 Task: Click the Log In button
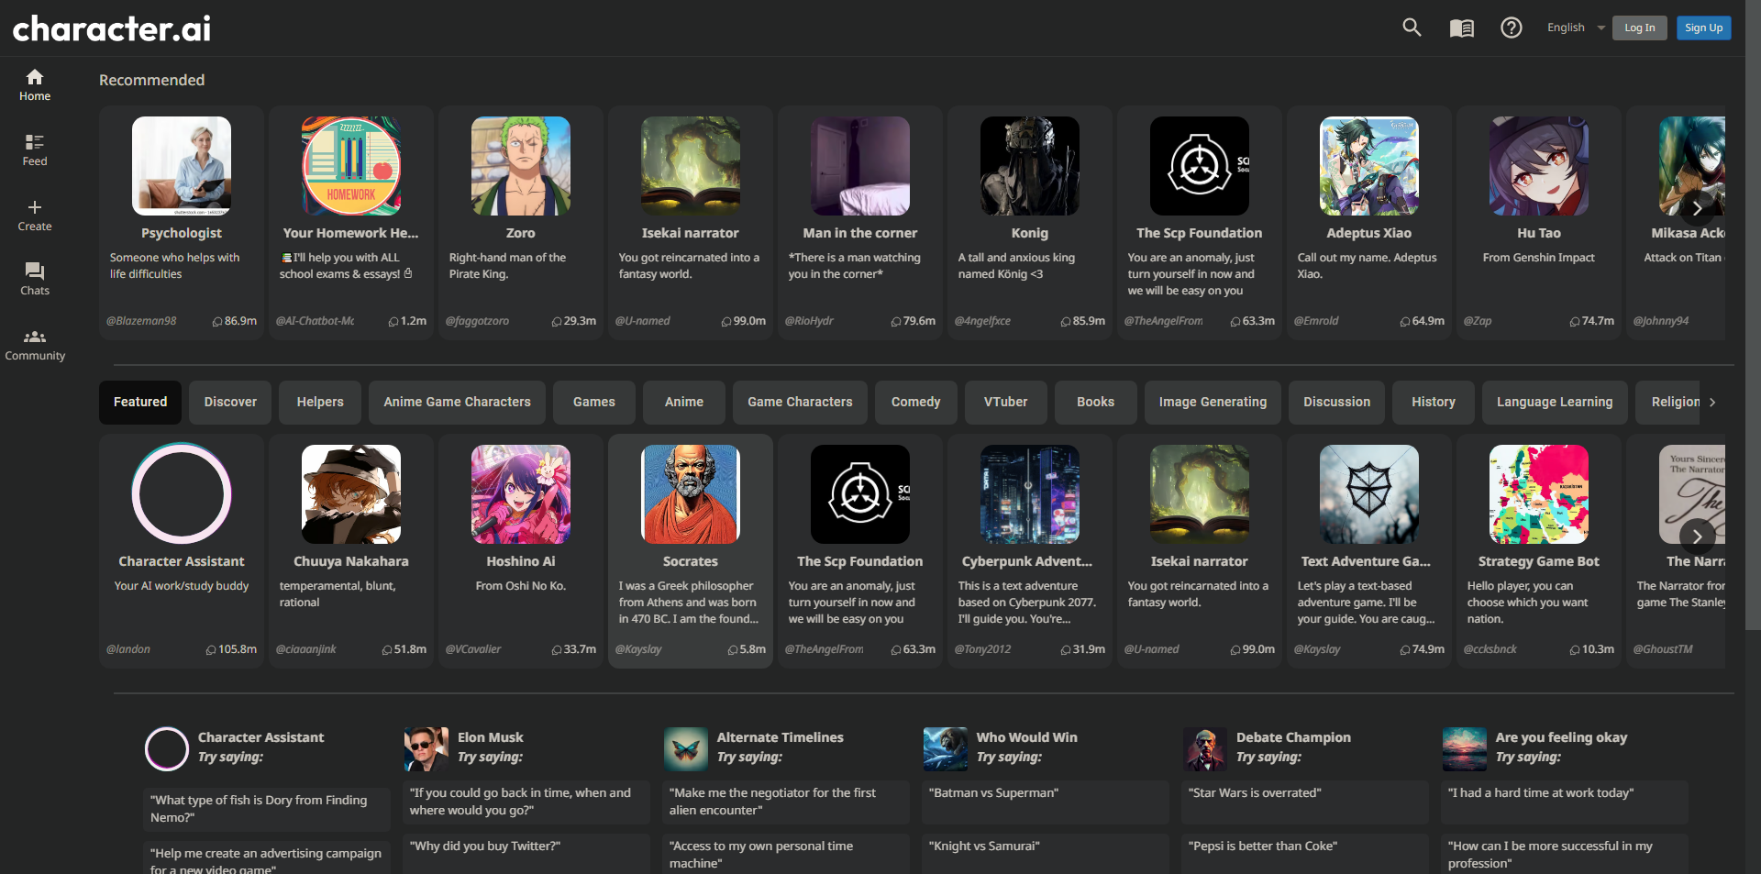(1640, 28)
